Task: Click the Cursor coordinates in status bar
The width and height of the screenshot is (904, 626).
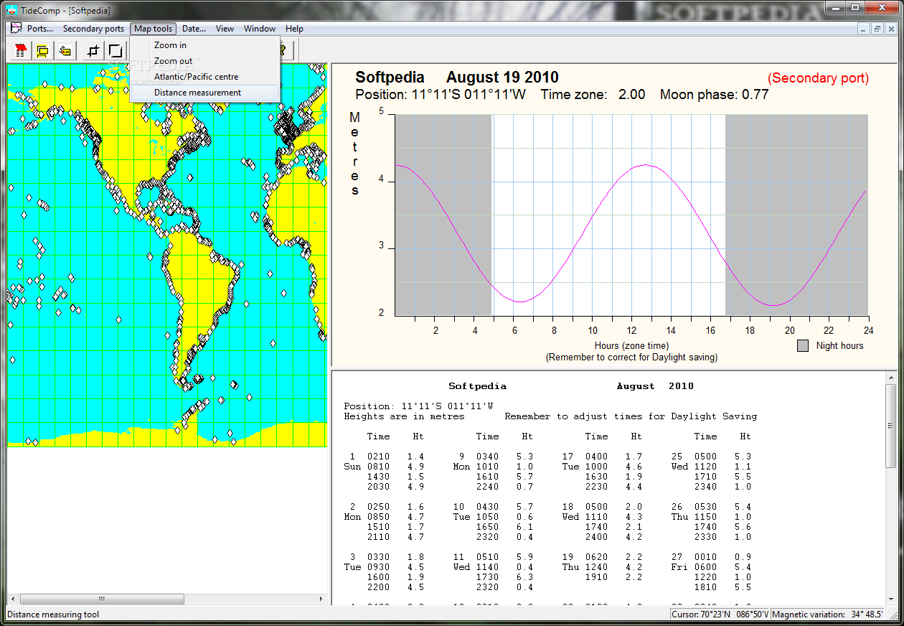Action: (720, 615)
